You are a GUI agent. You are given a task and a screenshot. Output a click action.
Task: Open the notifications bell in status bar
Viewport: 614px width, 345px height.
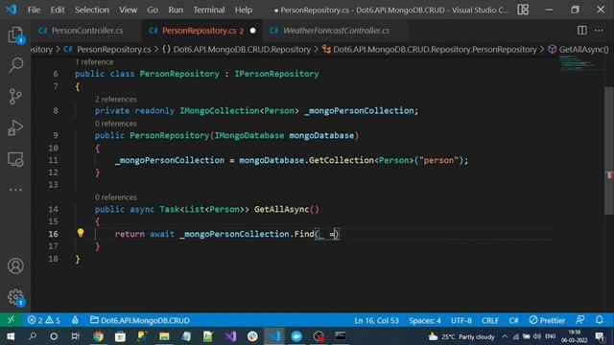600,320
